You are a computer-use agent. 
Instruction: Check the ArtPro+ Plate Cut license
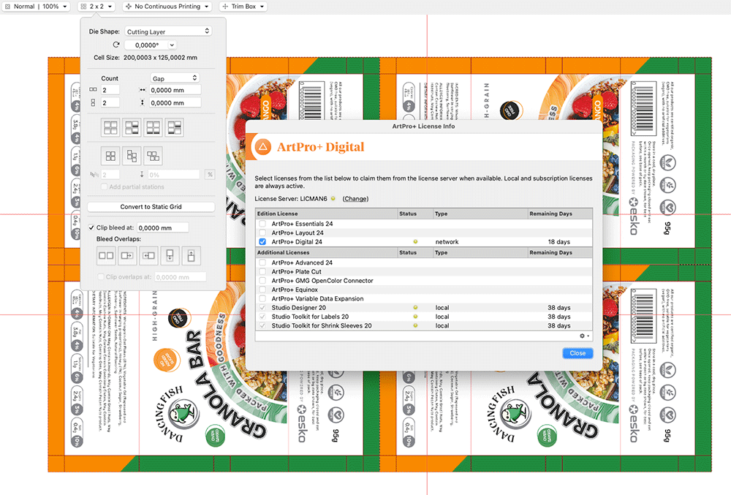pyautogui.click(x=262, y=272)
